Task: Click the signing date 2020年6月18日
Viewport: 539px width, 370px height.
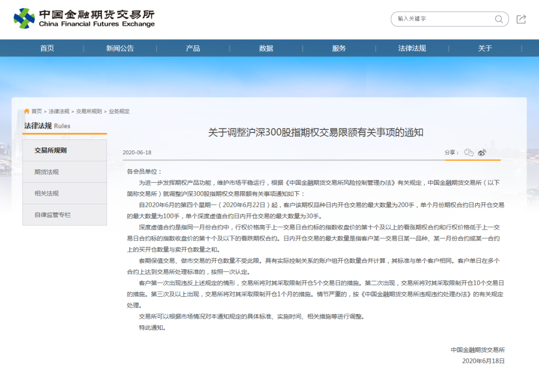Action: (x=483, y=361)
